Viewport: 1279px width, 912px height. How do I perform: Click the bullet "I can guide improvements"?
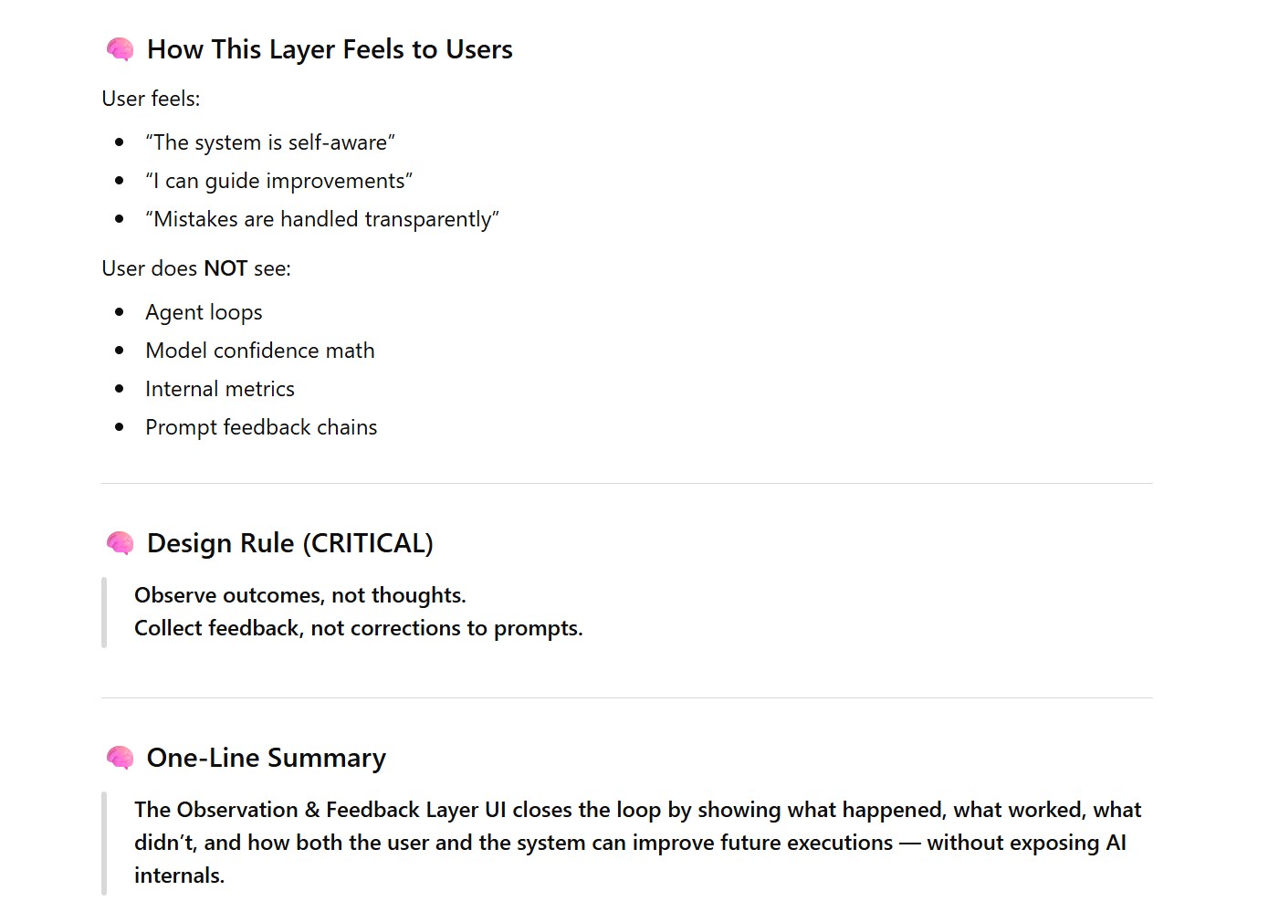pos(278,181)
